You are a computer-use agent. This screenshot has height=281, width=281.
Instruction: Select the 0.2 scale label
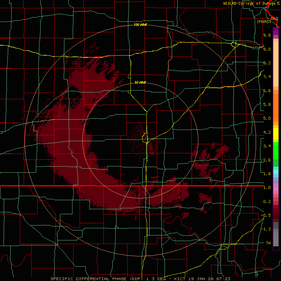click(x=267, y=202)
